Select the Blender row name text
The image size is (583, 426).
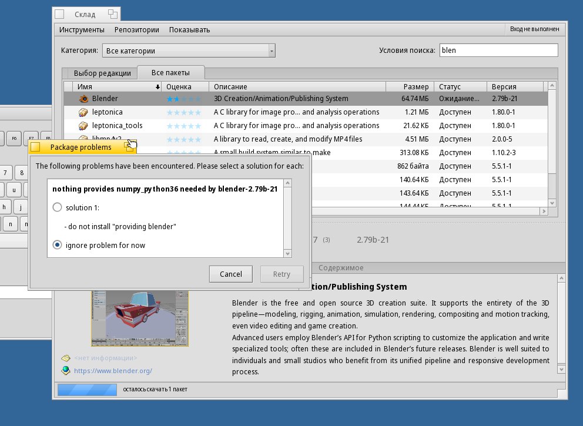[105, 99]
